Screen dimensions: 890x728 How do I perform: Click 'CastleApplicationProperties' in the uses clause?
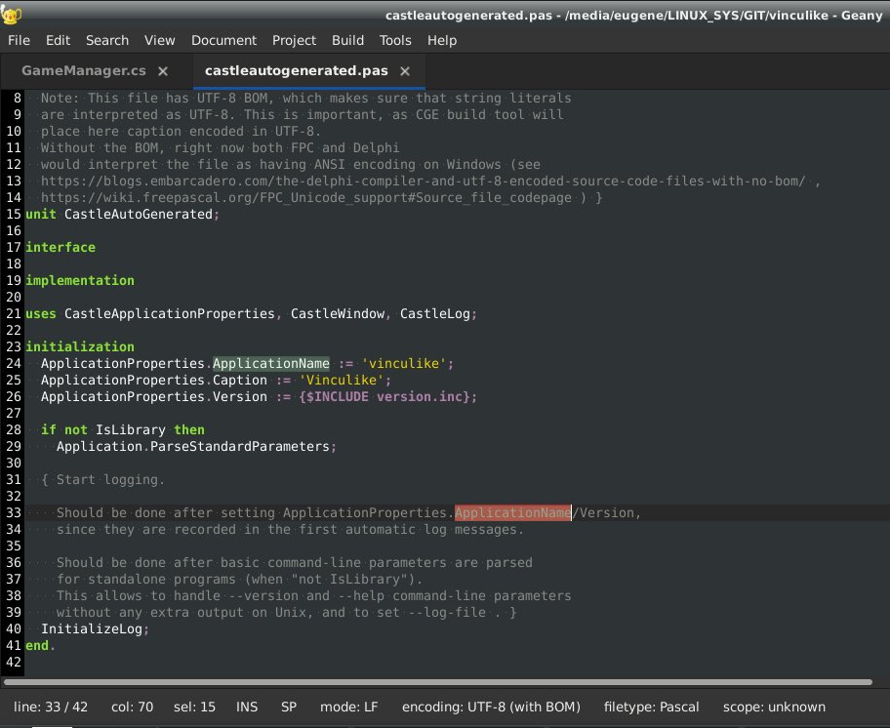[x=169, y=314]
